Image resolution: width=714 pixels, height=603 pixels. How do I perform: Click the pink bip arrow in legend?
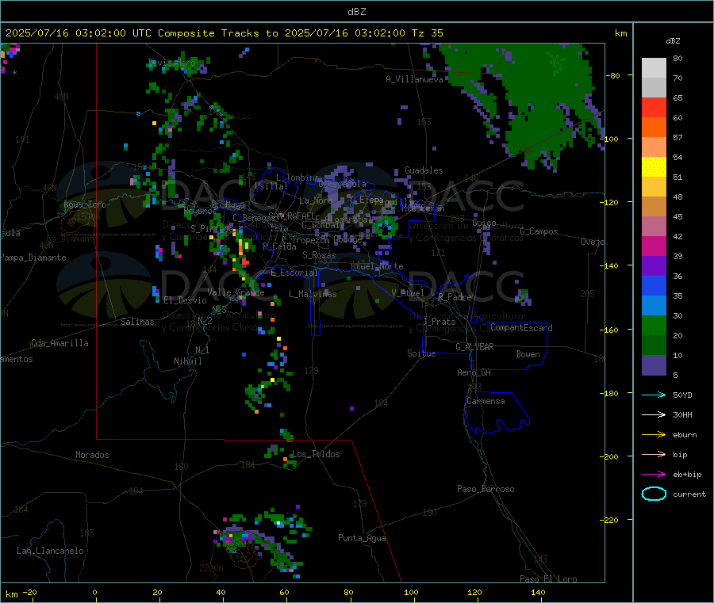pyautogui.click(x=654, y=454)
